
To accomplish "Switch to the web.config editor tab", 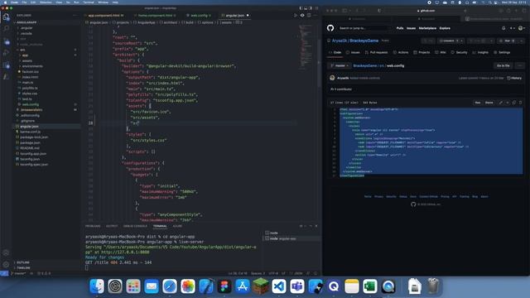I will click(x=199, y=15).
